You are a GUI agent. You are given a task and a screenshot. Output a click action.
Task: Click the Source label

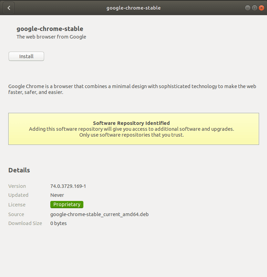pyautogui.click(x=16, y=214)
